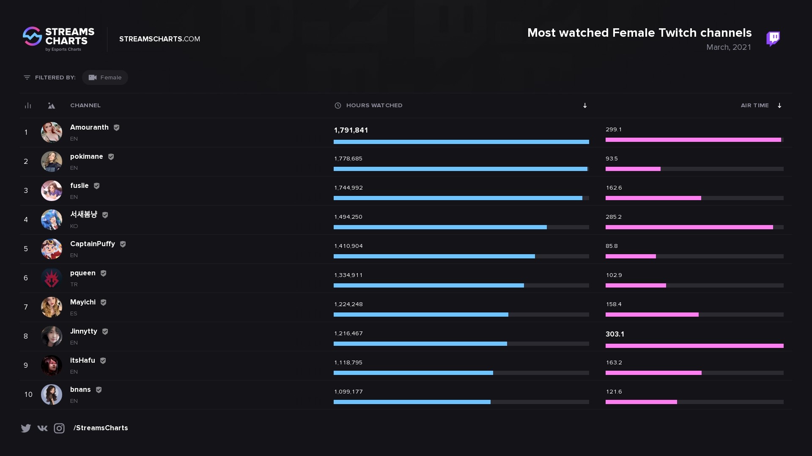812x456 pixels.
Task: Click CaptainPuffy's channel avatar
Action: [x=52, y=249]
